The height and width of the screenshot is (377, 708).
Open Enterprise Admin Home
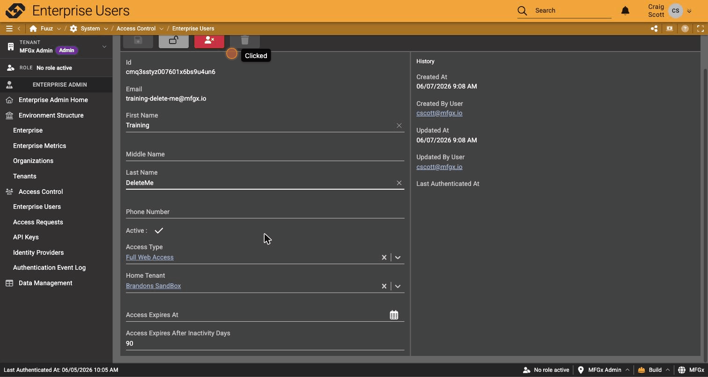click(x=53, y=100)
